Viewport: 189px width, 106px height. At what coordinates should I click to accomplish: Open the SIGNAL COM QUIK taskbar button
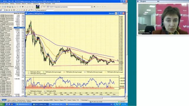point(40,104)
